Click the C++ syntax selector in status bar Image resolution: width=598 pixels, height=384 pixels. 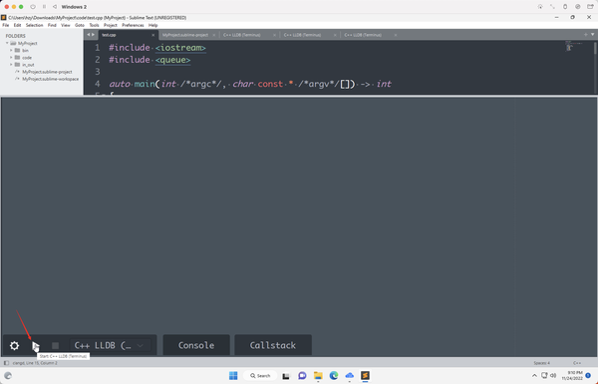click(x=577, y=363)
